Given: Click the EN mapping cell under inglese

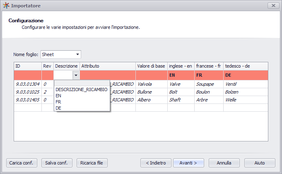Looking at the screenshot, I should click(x=181, y=75).
